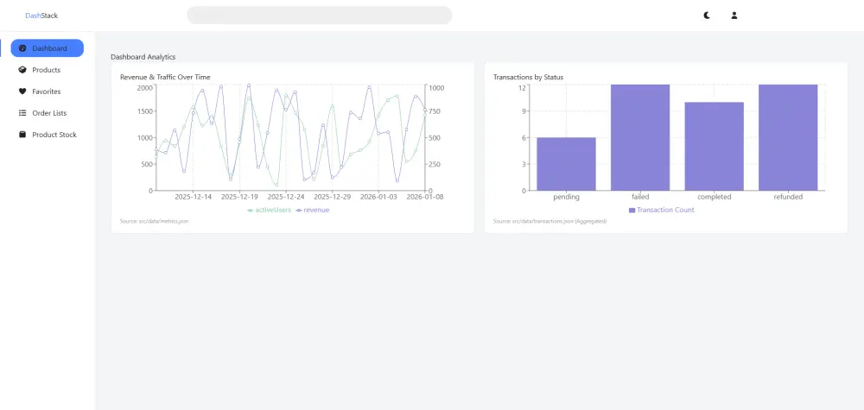The height and width of the screenshot is (410, 864).
Task: Click the completed transactions bar
Action: 715,147
